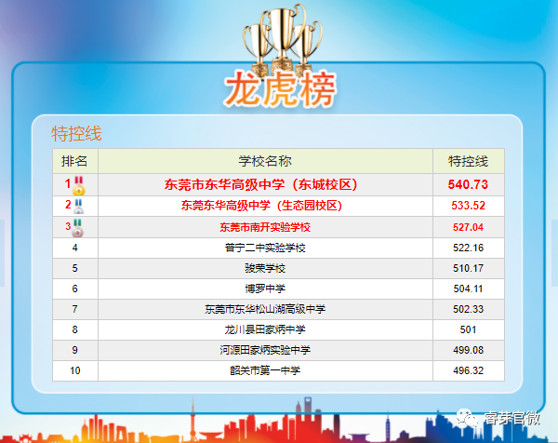Click rank number 9 cell
The width and height of the screenshot is (558, 443).
tap(75, 351)
